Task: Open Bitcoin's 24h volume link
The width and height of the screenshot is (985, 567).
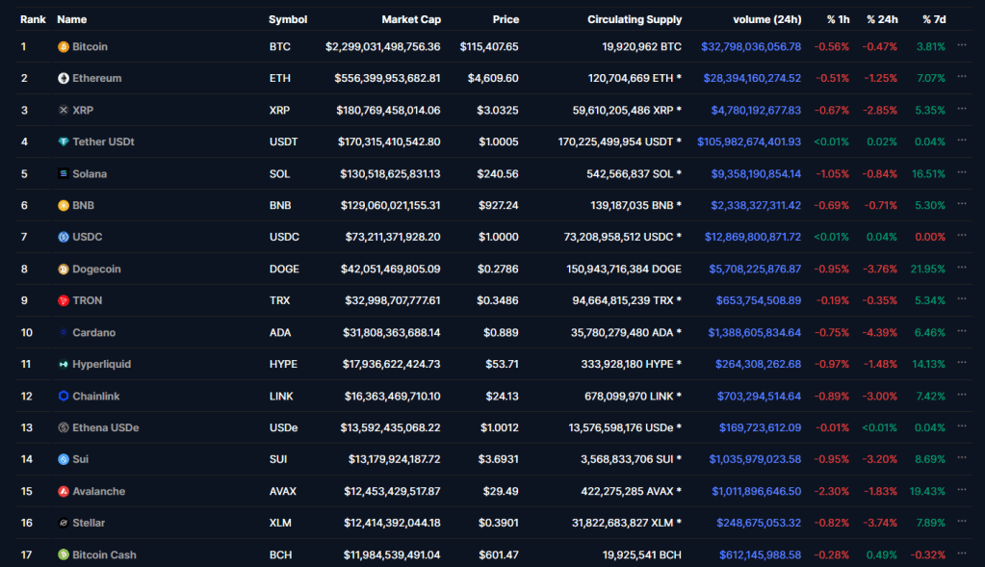Action: [751, 46]
